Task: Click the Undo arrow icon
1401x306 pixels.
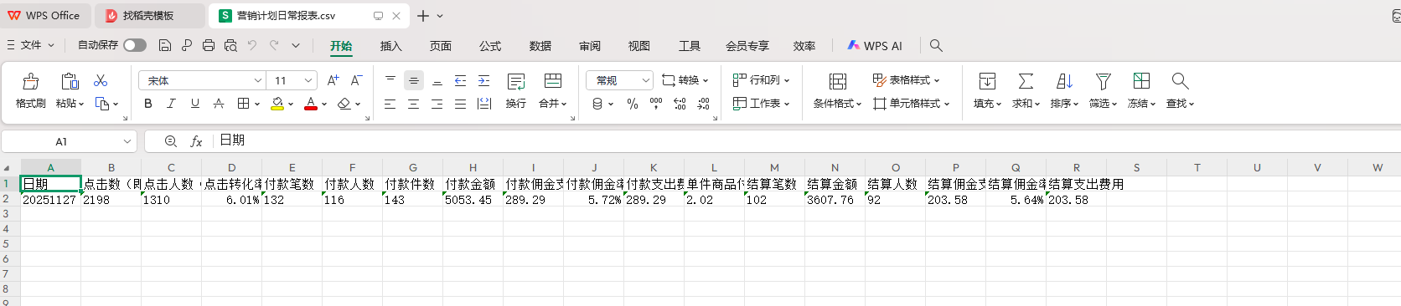Action: point(252,45)
